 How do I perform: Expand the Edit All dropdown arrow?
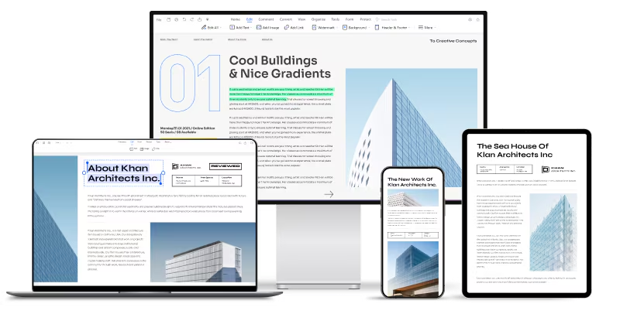click(x=221, y=28)
